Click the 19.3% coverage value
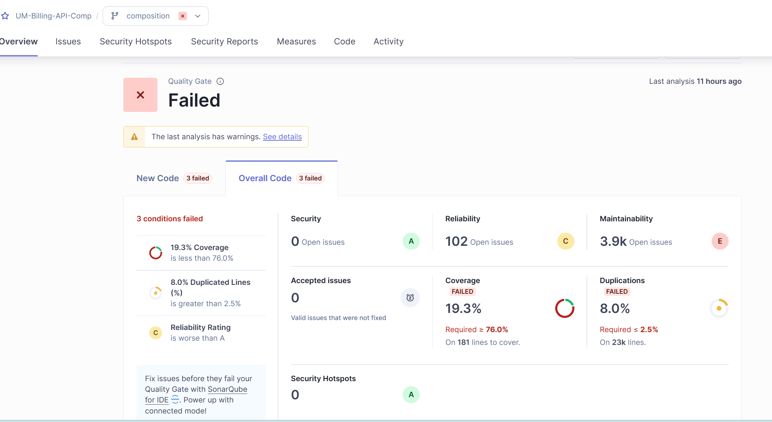 [x=463, y=308]
